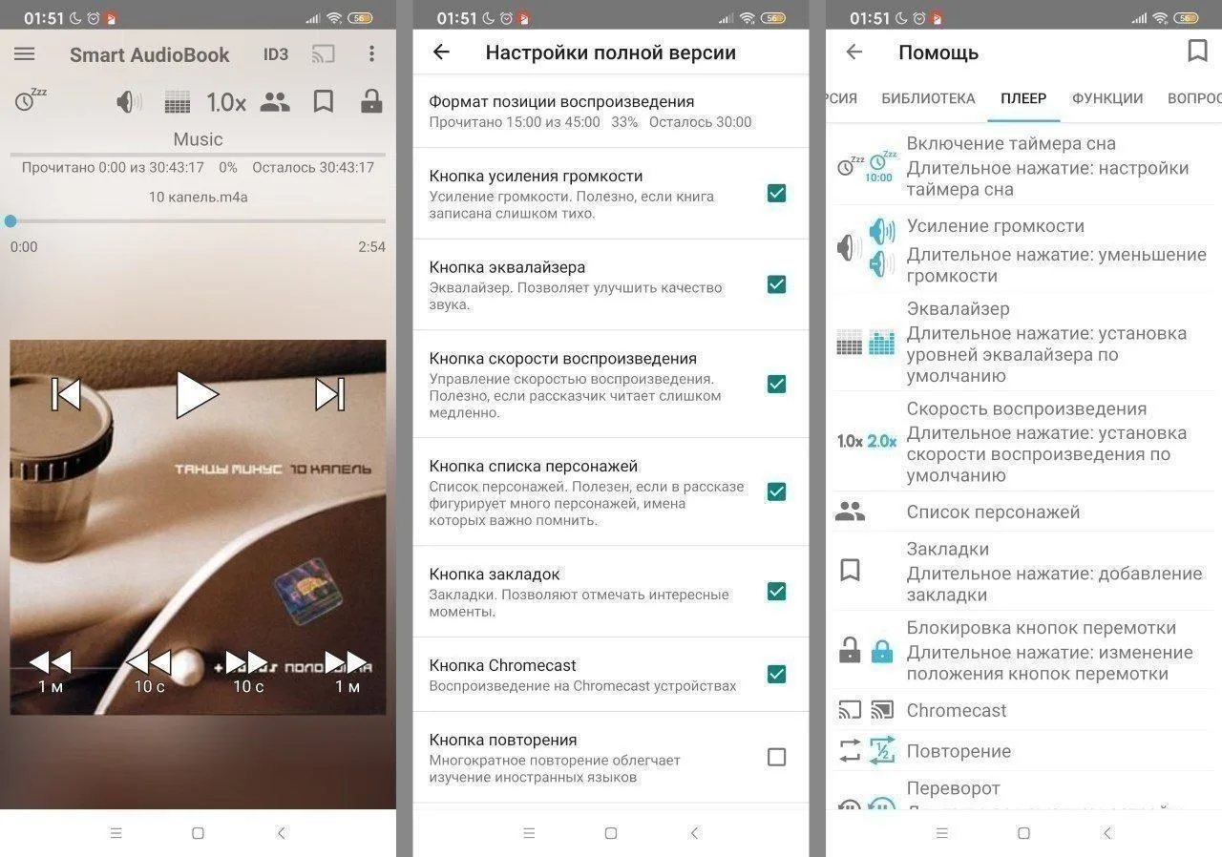Tap the volume boost speaker icon in player
1222x857 pixels.
click(129, 101)
